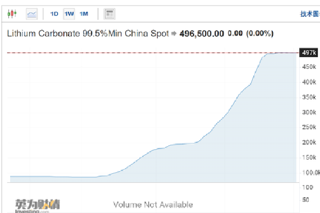Open the news panel icon in toolbar

pos(109,14)
